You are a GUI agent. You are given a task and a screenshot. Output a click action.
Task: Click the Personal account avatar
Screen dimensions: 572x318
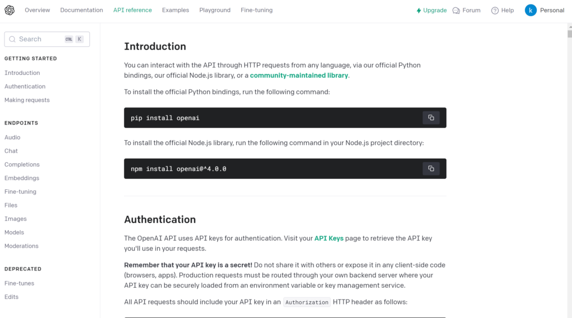(x=531, y=10)
